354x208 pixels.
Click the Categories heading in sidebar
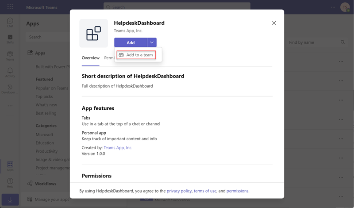coord(46,126)
